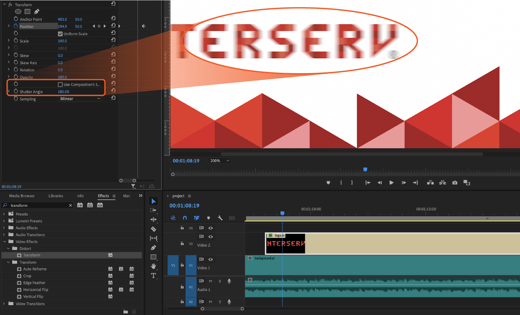This screenshot has height=315, width=520.
Task: Check Use Composition's Shutter Angle
Action: click(60, 85)
